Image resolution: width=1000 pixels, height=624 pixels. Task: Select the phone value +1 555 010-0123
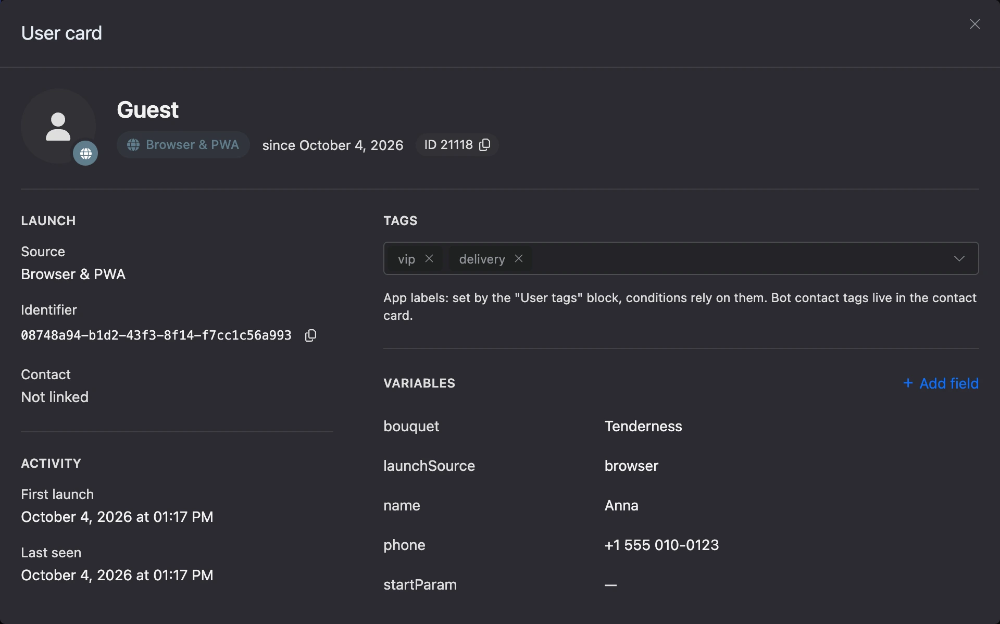[x=661, y=545]
